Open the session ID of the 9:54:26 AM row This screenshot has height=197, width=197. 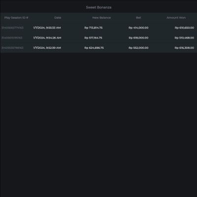[x=12, y=38]
